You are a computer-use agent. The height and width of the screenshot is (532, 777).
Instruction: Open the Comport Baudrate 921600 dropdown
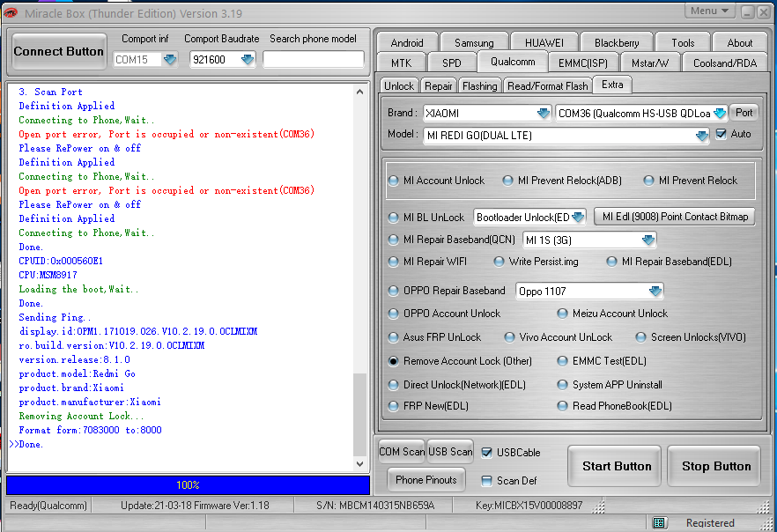[248, 59]
